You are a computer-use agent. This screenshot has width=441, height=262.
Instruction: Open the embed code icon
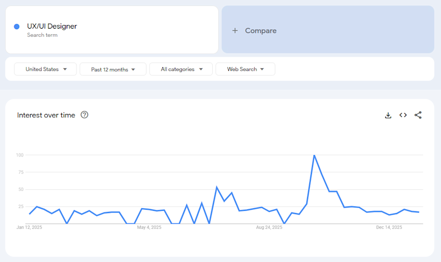point(403,115)
